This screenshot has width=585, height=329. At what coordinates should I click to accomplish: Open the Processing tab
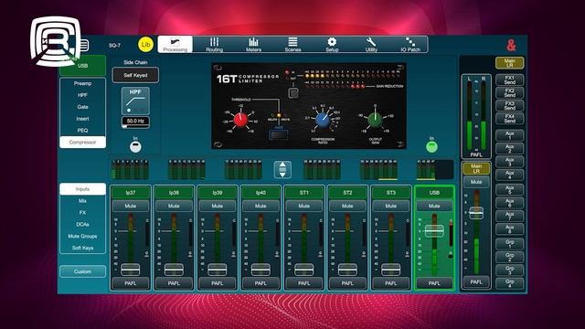tap(175, 45)
